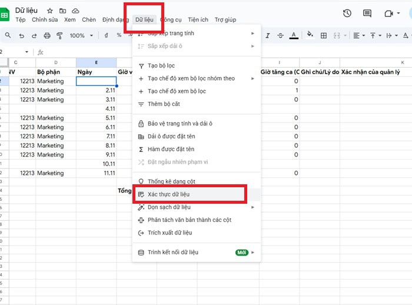Click the Ngày header cell
The width and height of the screenshot is (412, 305).
click(96, 72)
